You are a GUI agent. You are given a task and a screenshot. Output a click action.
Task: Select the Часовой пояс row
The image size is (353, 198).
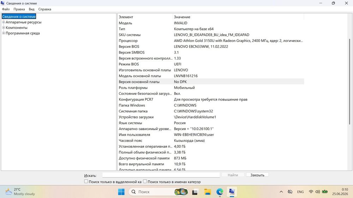[x=211, y=141]
